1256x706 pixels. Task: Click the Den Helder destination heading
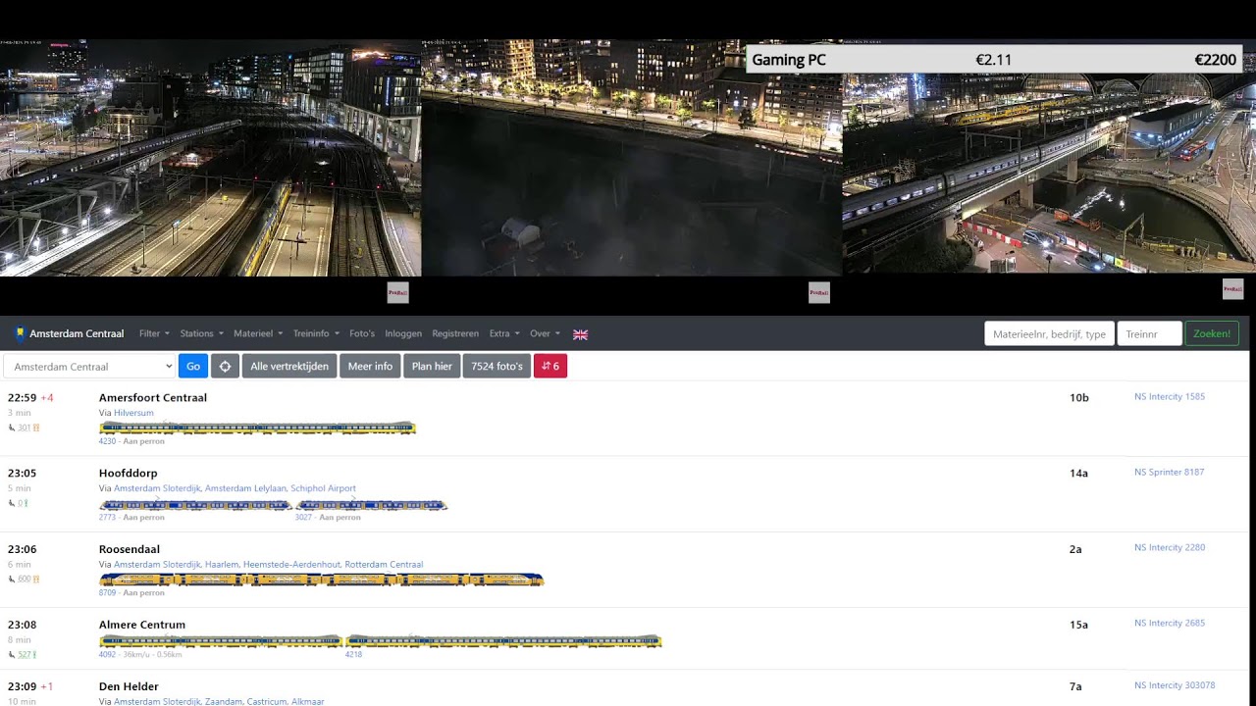(x=129, y=686)
